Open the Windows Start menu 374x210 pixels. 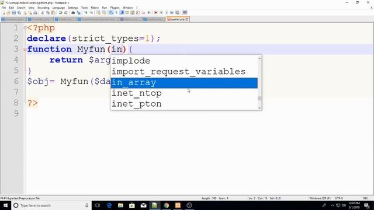(5, 205)
